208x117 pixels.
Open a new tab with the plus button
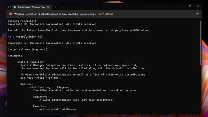pos(56,7)
